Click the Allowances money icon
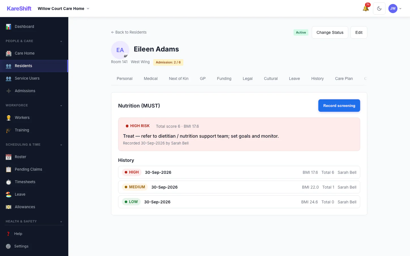The height and width of the screenshot is (256, 410). point(9,207)
